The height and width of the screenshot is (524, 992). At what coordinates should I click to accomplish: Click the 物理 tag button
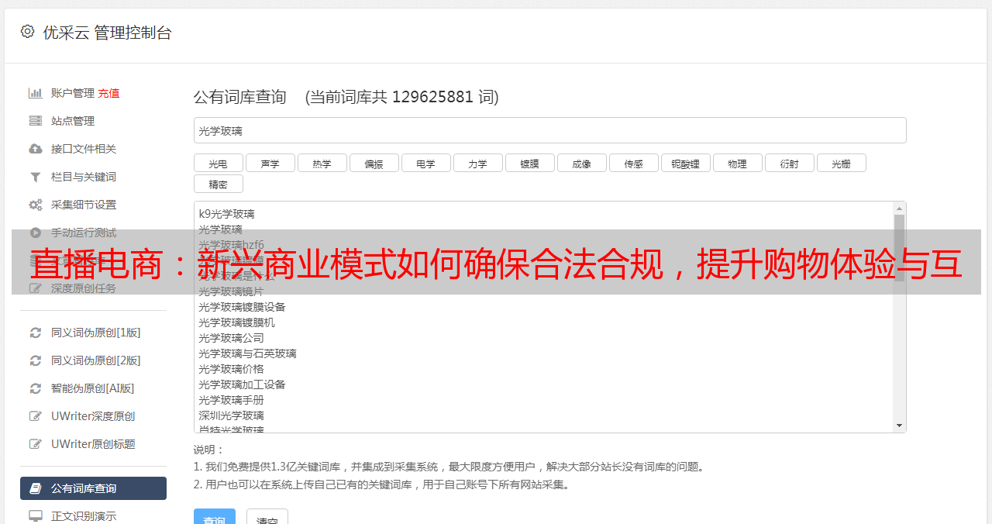tap(738, 163)
